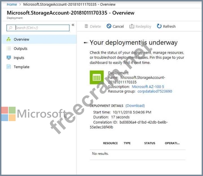This screenshot has width=203, height=176.
Task: Click the green storage account tile icon
Action: (97, 78)
